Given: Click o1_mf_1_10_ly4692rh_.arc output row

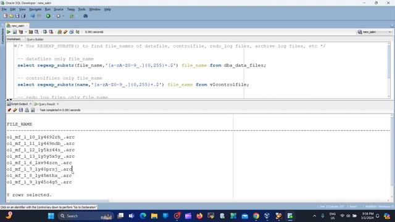Looking at the screenshot, I should click(41, 137).
